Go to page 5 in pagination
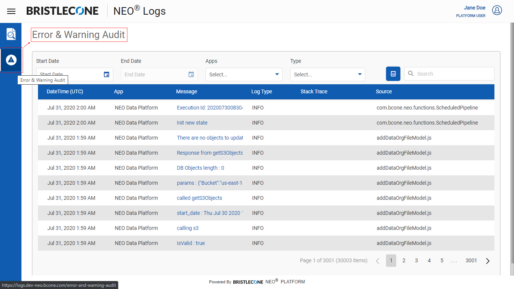514x289 pixels. tap(442, 260)
